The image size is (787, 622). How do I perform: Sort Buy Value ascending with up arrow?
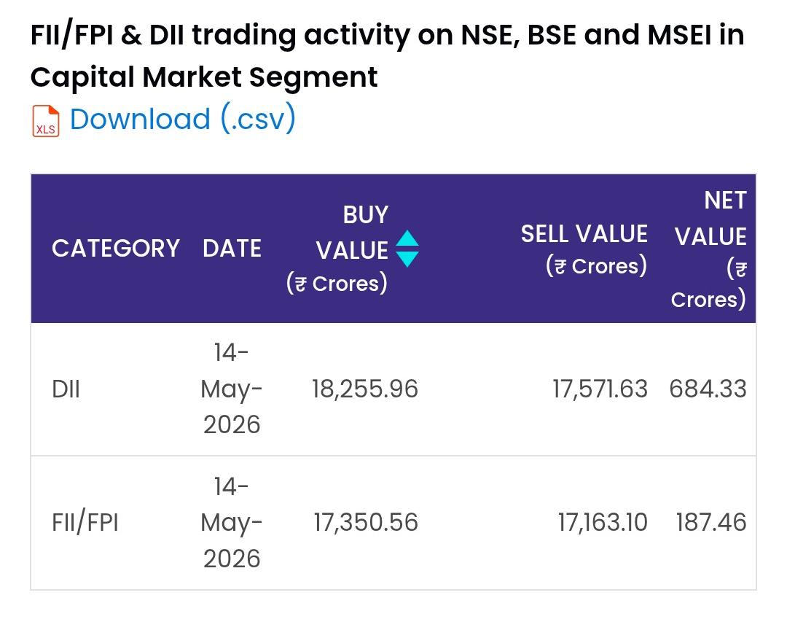tap(407, 238)
